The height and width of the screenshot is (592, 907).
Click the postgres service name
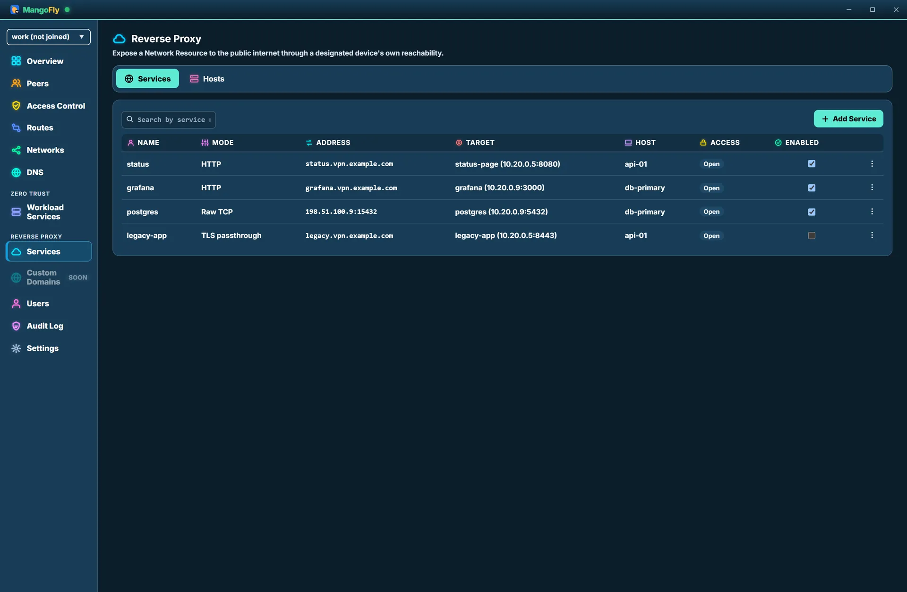(142, 211)
